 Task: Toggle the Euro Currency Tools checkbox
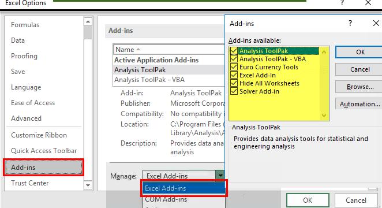[x=234, y=67]
